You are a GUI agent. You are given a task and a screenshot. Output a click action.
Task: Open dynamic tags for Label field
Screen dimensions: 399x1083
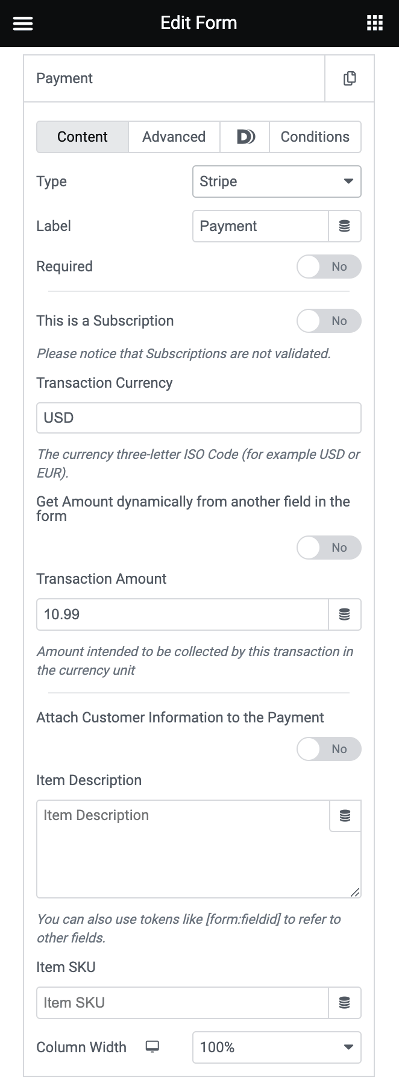345,226
